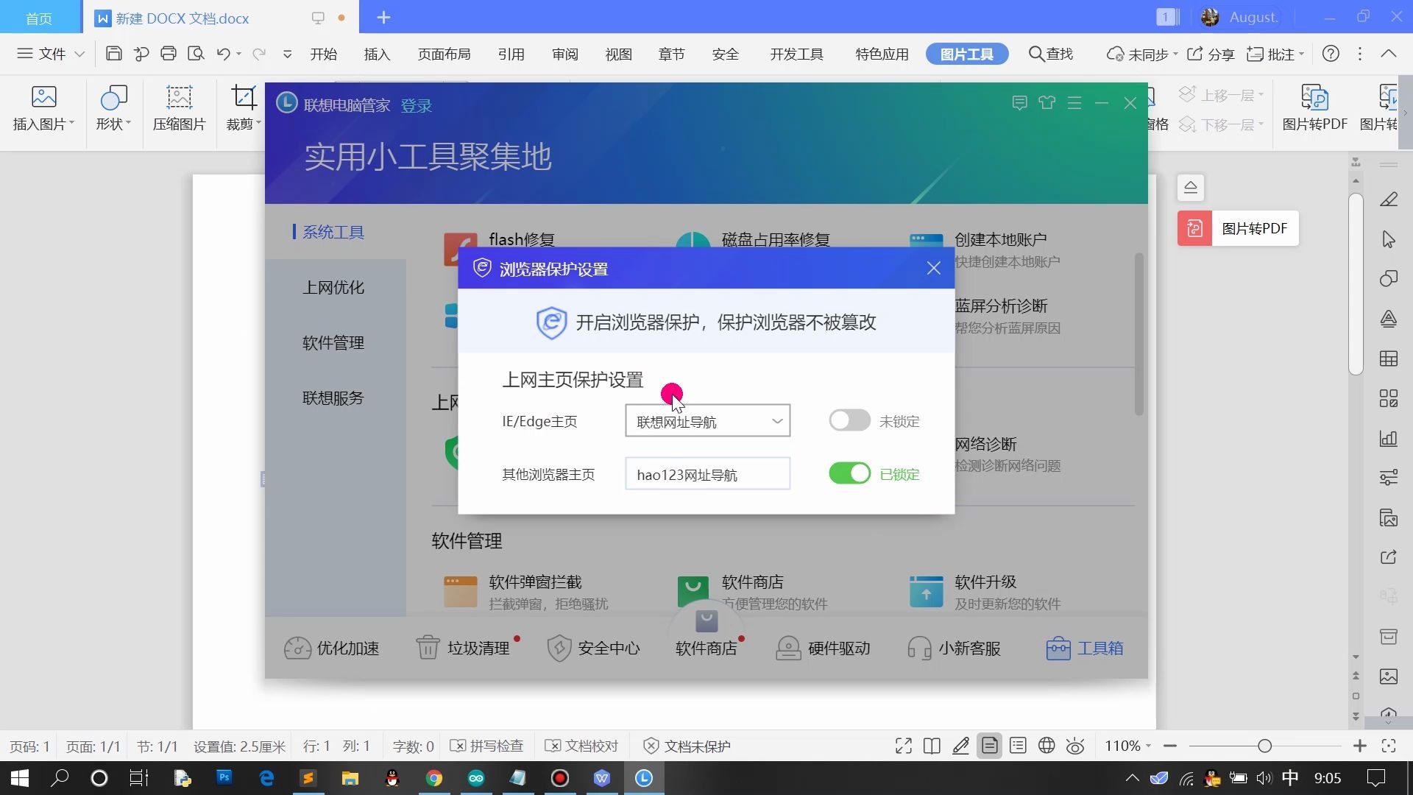Toggle 文档校对 in status bar

coord(581,746)
